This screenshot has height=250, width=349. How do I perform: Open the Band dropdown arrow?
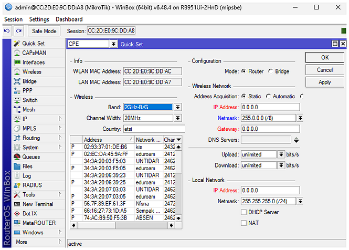[177, 107]
